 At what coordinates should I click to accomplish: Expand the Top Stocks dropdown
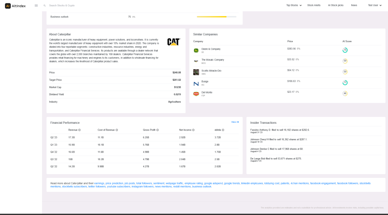(294, 5)
